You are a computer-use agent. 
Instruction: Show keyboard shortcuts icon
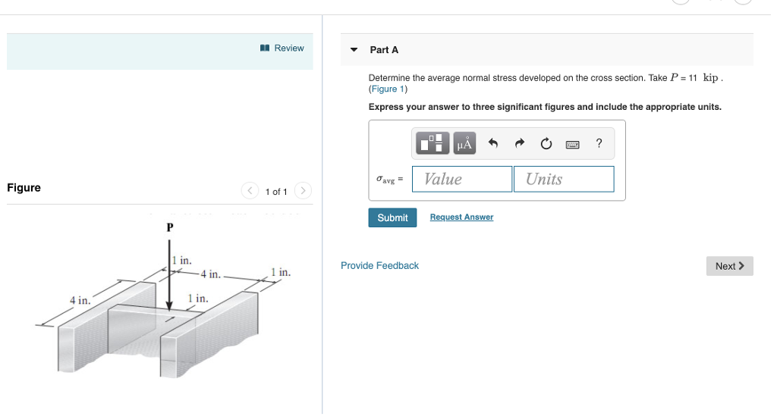click(572, 145)
